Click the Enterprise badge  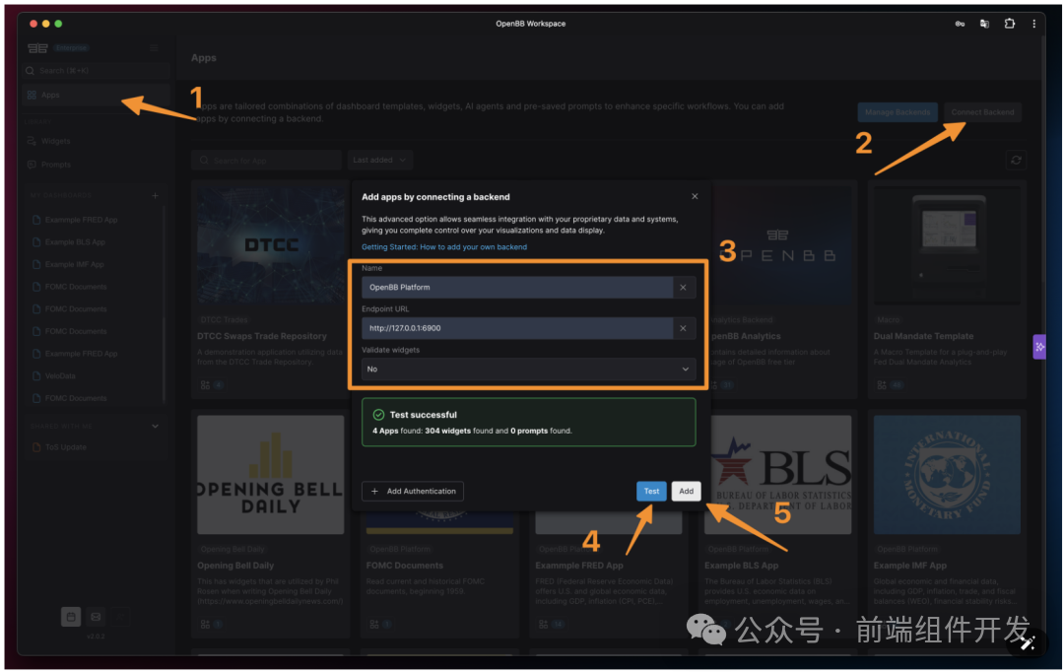coord(71,48)
